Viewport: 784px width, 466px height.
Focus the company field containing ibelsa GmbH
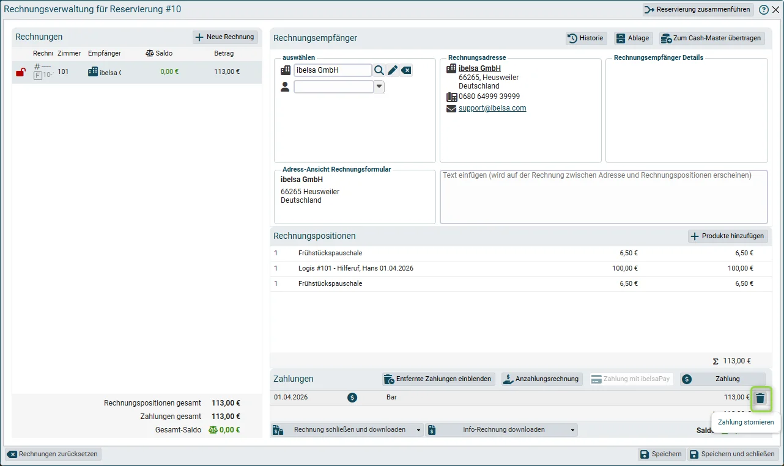pos(333,70)
